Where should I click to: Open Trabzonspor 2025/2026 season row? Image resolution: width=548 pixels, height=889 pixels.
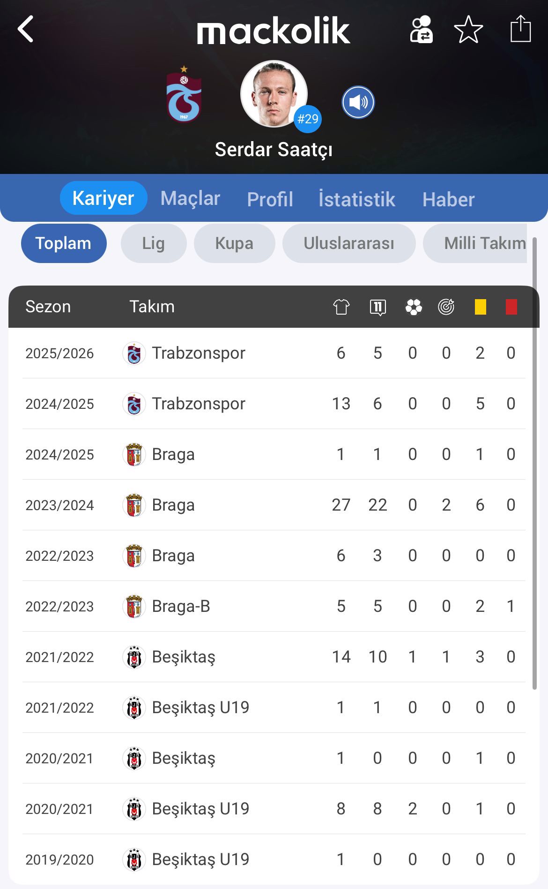(274, 353)
